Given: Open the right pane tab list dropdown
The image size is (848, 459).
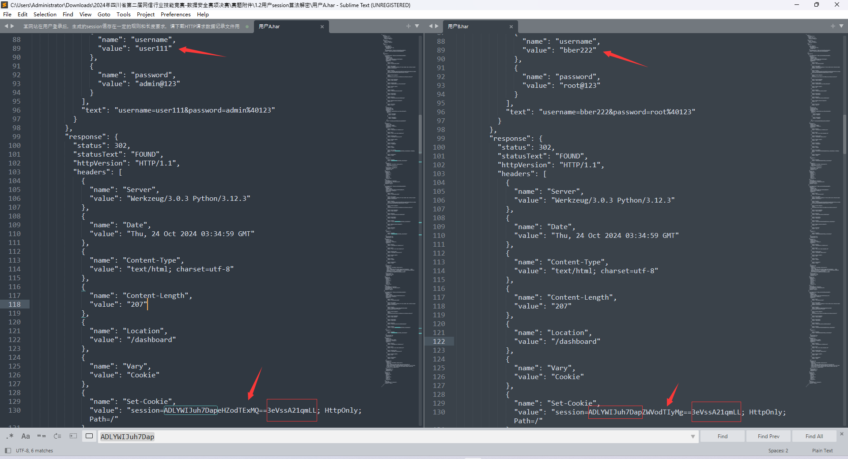Looking at the screenshot, I should tap(841, 26).
